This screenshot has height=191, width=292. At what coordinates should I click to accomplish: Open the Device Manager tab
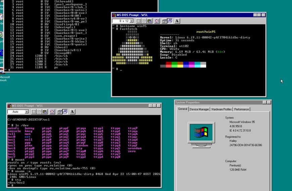pos(199,109)
